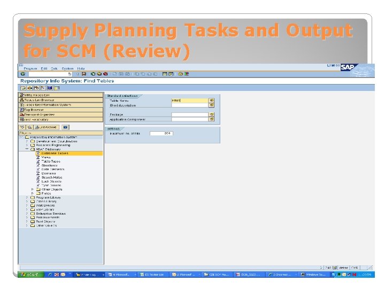
Task: Click the Execute icon in the application toolbar
Action: click(x=24, y=88)
